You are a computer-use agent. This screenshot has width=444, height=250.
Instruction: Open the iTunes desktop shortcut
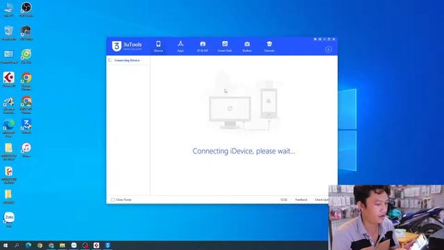26,150
